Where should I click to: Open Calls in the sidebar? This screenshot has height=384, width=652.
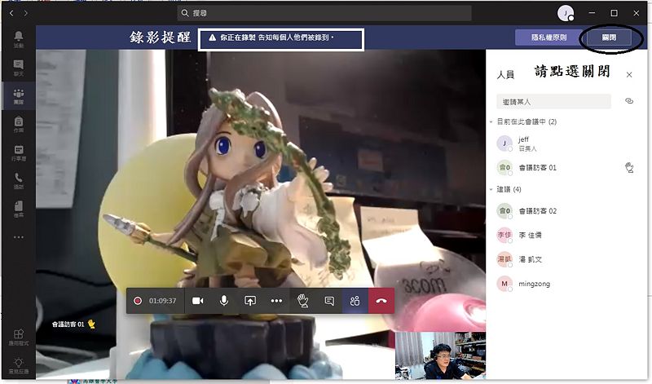click(19, 180)
